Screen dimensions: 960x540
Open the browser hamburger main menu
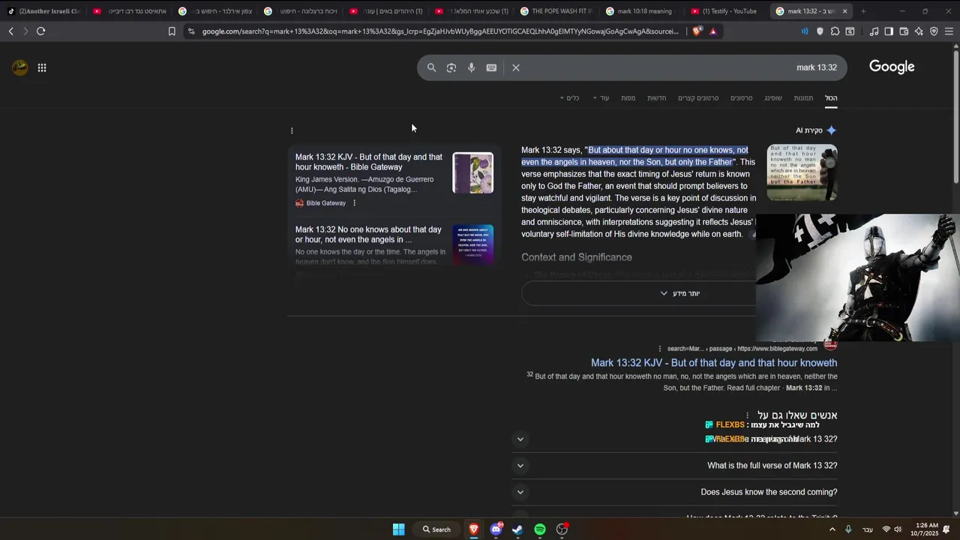click(x=949, y=31)
